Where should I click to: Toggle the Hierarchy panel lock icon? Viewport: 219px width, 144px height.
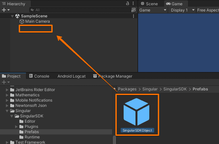coord(128,3)
